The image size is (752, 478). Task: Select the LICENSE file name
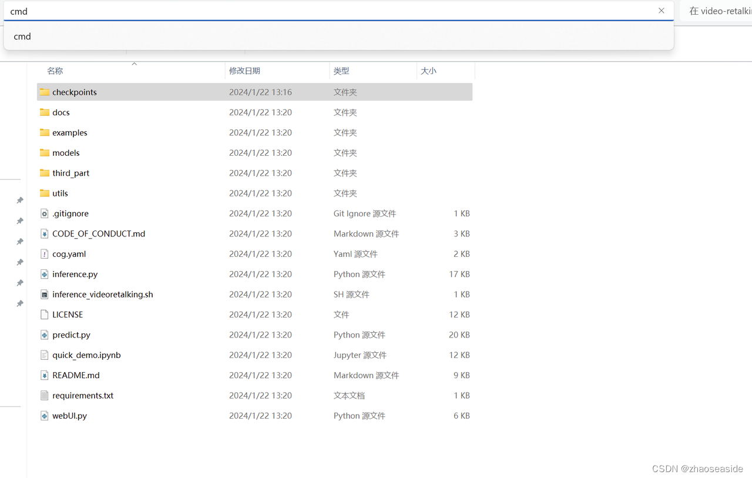tap(68, 315)
